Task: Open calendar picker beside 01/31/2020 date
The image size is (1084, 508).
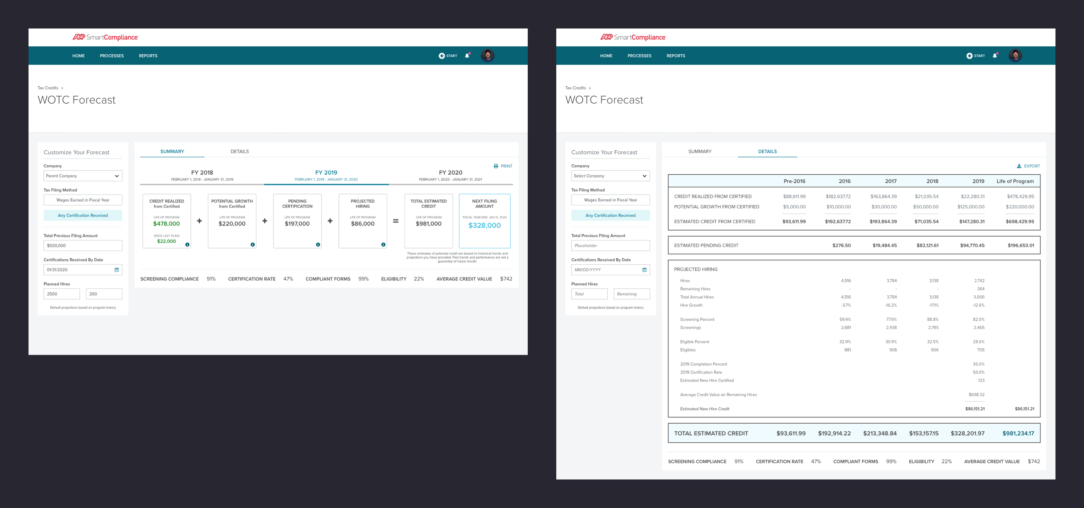Action: click(x=117, y=270)
